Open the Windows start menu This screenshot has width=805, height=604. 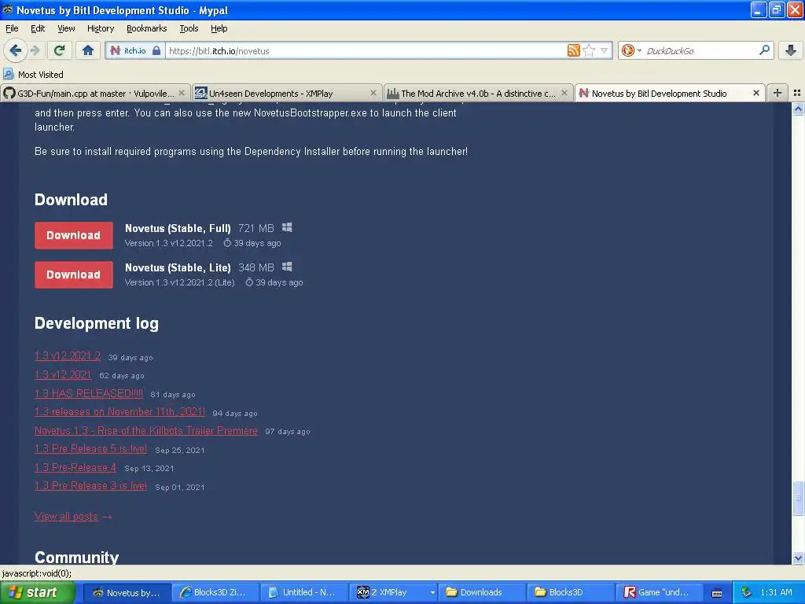coord(37,592)
